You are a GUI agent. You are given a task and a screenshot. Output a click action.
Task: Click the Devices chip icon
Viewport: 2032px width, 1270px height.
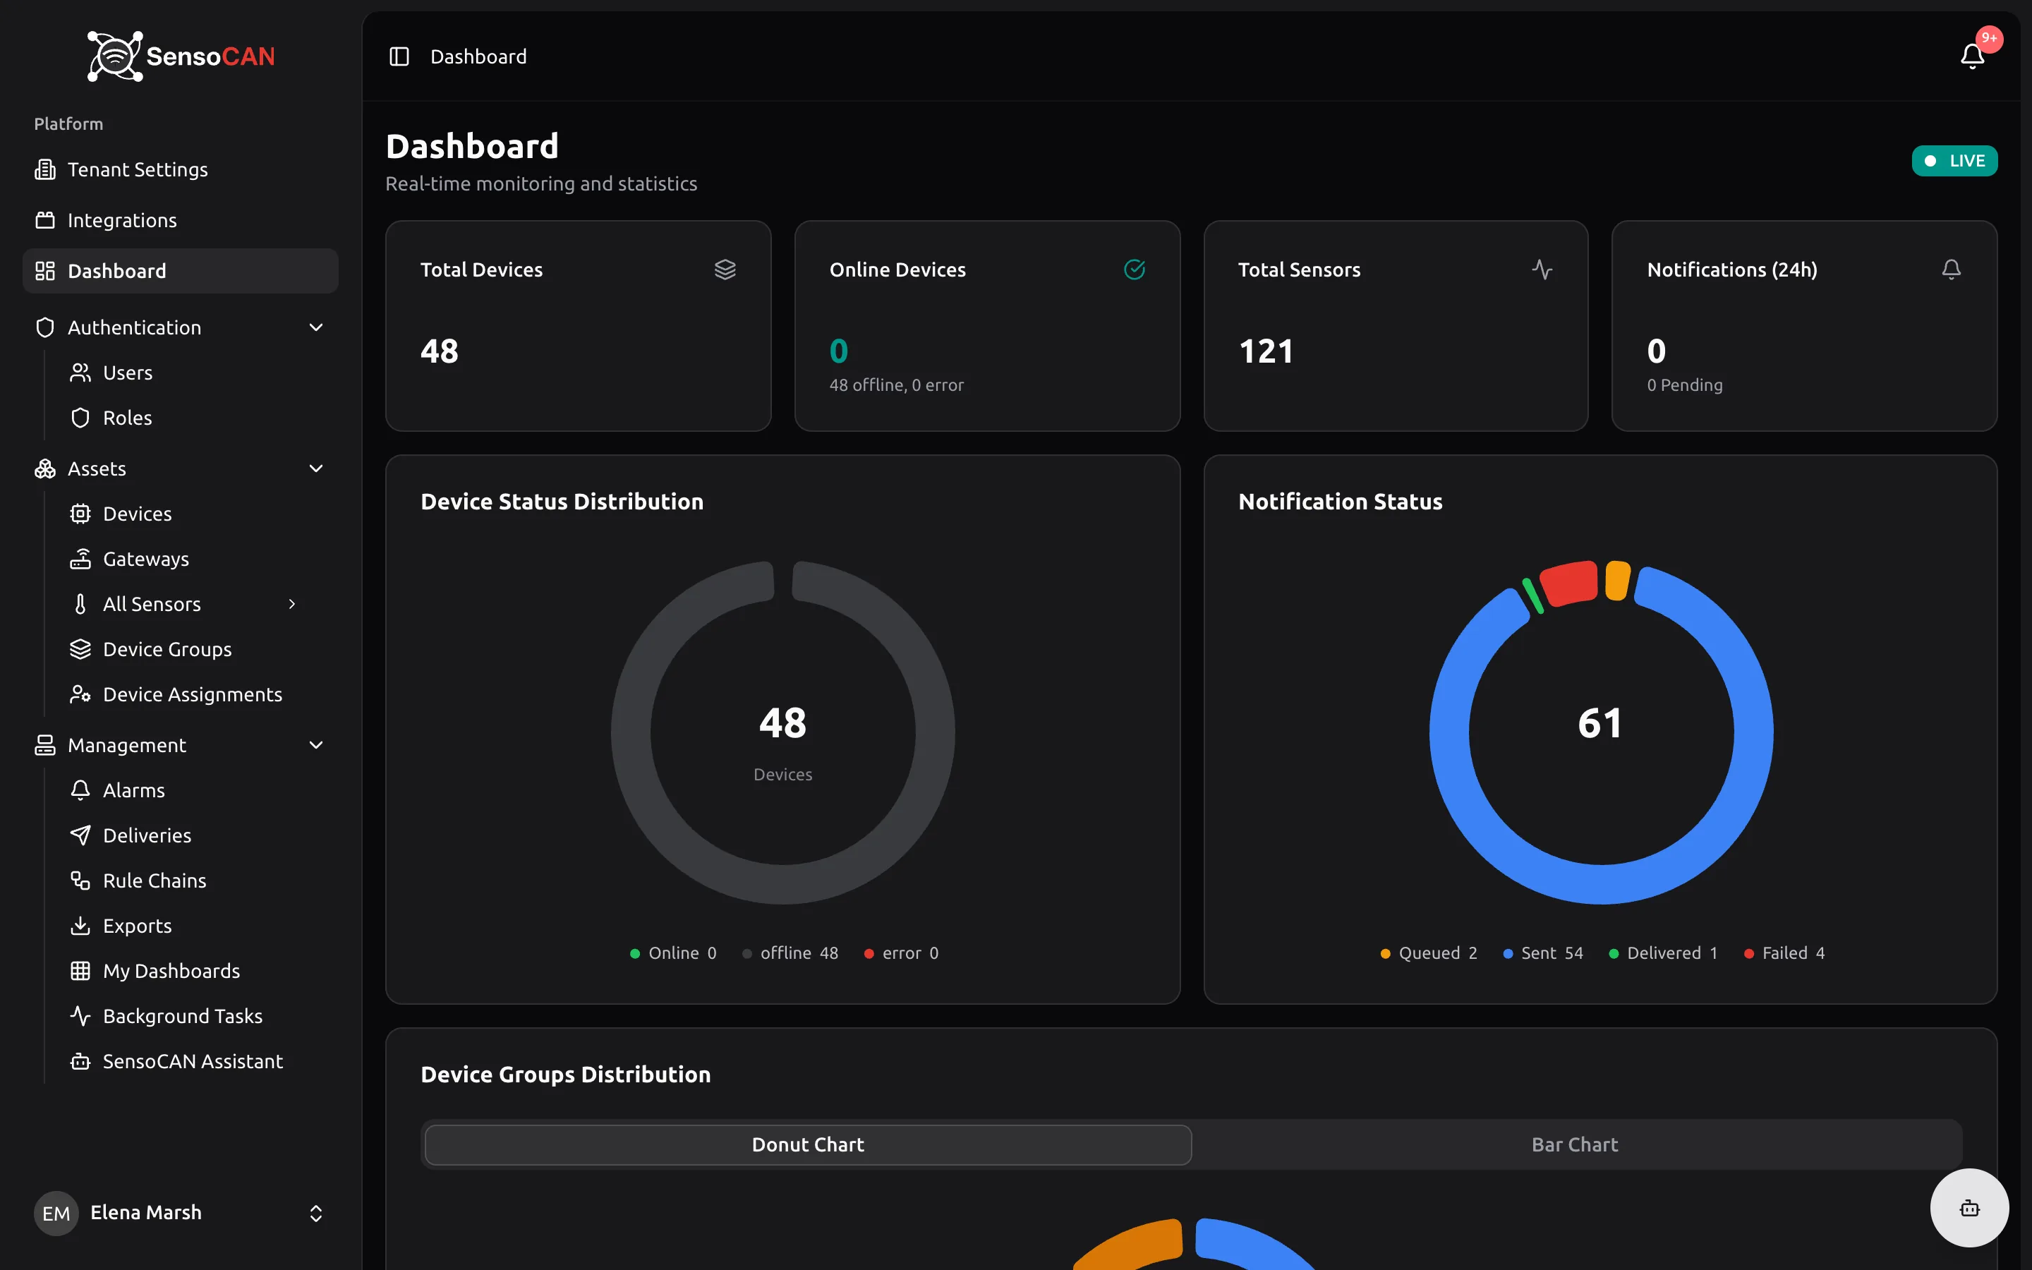pos(80,513)
